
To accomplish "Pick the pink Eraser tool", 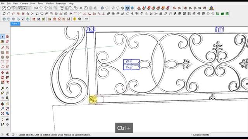I will [x=7, y=42].
